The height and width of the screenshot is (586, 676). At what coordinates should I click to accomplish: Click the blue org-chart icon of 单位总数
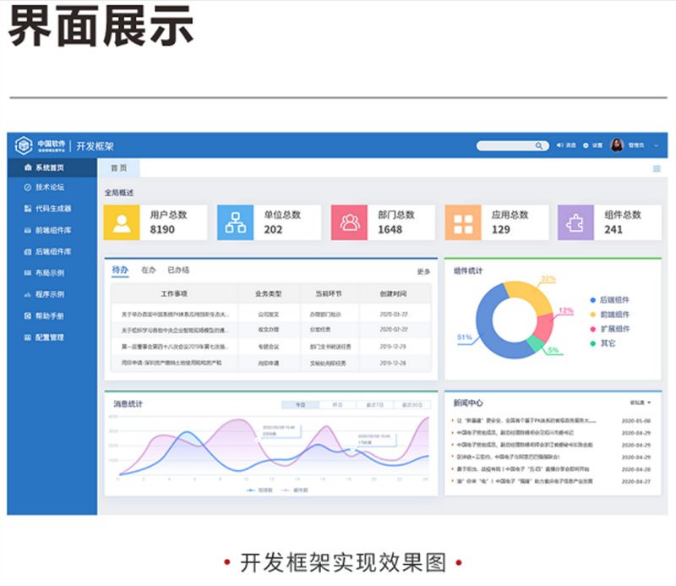click(x=236, y=222)
